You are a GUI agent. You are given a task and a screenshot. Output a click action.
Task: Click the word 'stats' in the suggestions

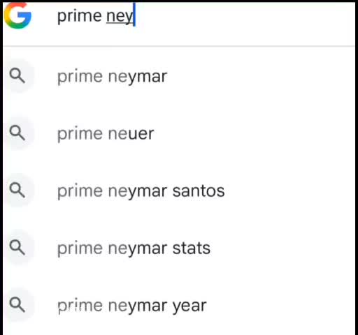[192, 248]
